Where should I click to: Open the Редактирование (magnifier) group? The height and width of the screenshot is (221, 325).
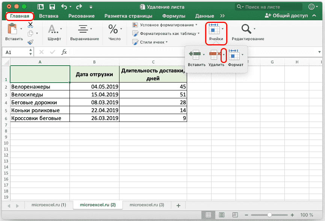click(246, 29)
